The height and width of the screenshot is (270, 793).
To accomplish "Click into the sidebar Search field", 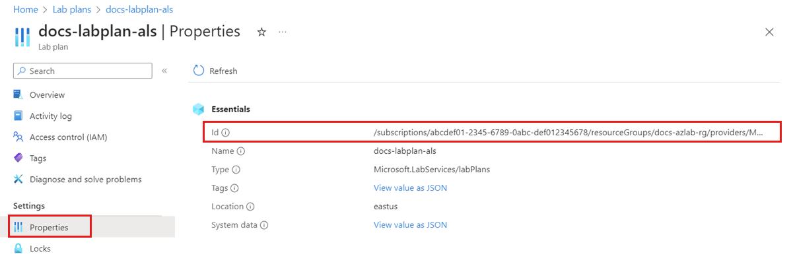I will 83,71.
